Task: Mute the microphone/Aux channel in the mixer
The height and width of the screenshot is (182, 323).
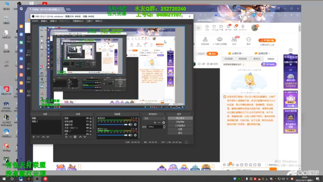Action: tap(130, 135)
